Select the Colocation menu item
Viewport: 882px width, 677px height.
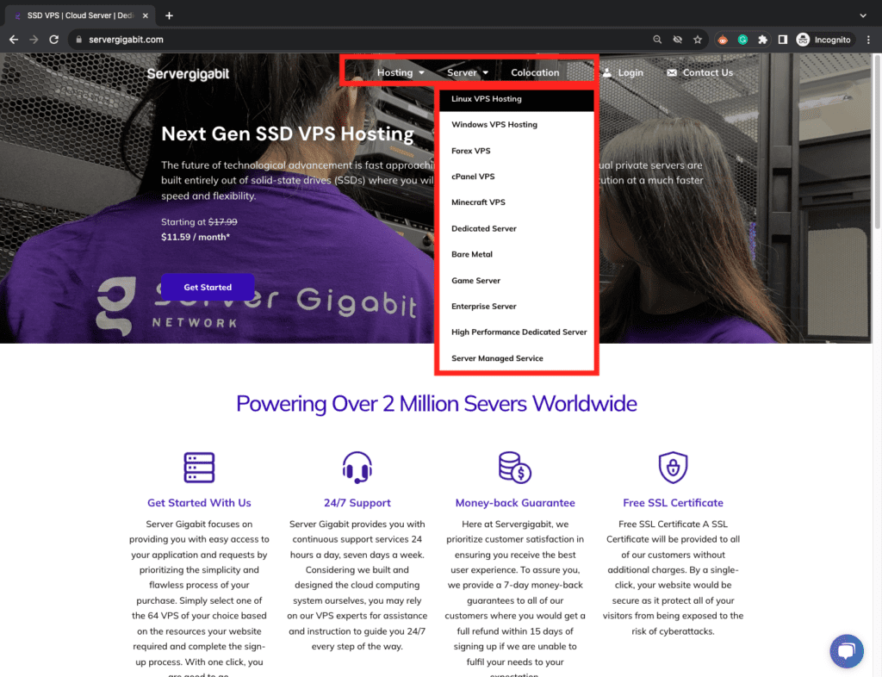[x=535, y=72]
